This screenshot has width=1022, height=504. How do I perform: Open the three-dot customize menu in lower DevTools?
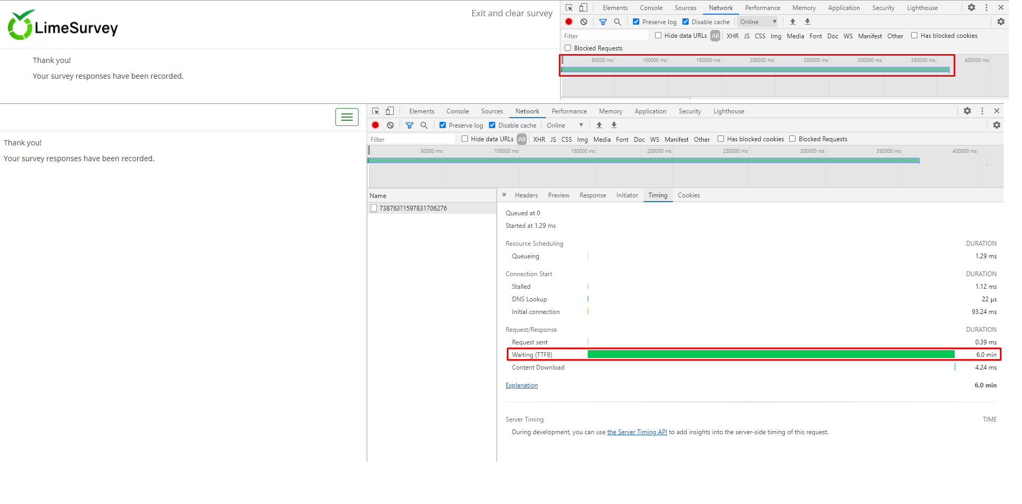point(982,111)
